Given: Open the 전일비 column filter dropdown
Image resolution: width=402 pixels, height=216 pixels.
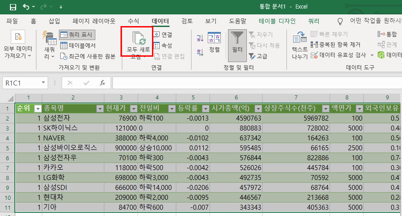Looking at the screenshot, I should (172, 109).
